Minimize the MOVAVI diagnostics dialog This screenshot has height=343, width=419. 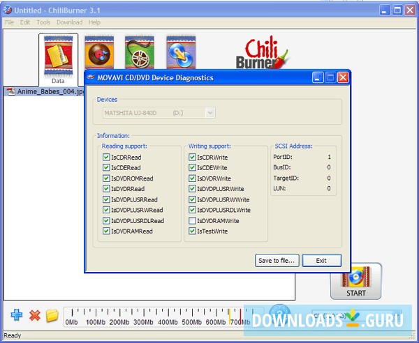point(318,77)
